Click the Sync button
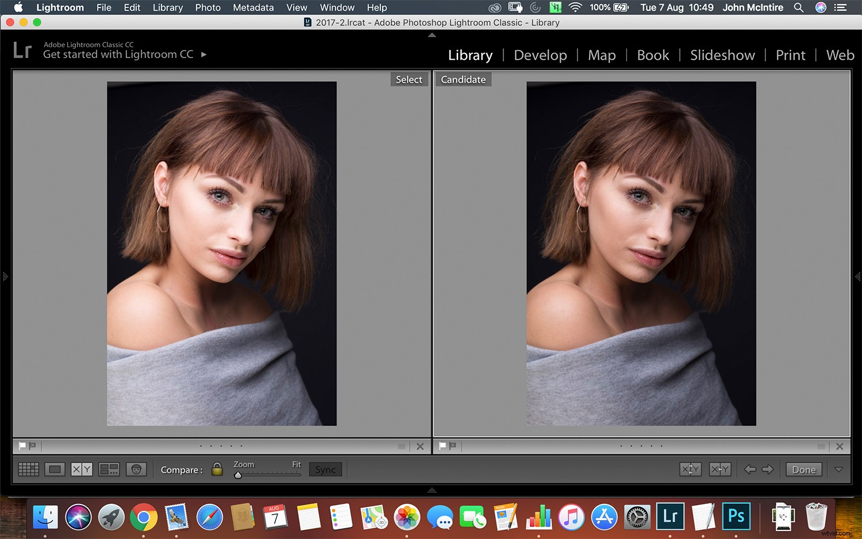Viewport: 862px width, 539px height. coord(325,469)
